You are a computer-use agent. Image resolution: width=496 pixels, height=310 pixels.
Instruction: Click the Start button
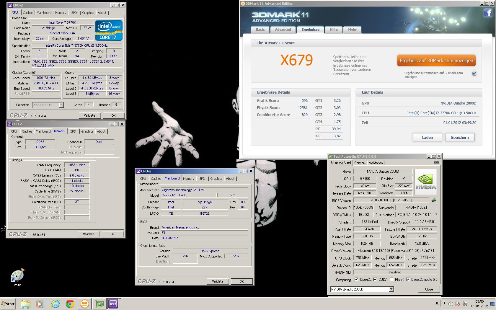8,304
